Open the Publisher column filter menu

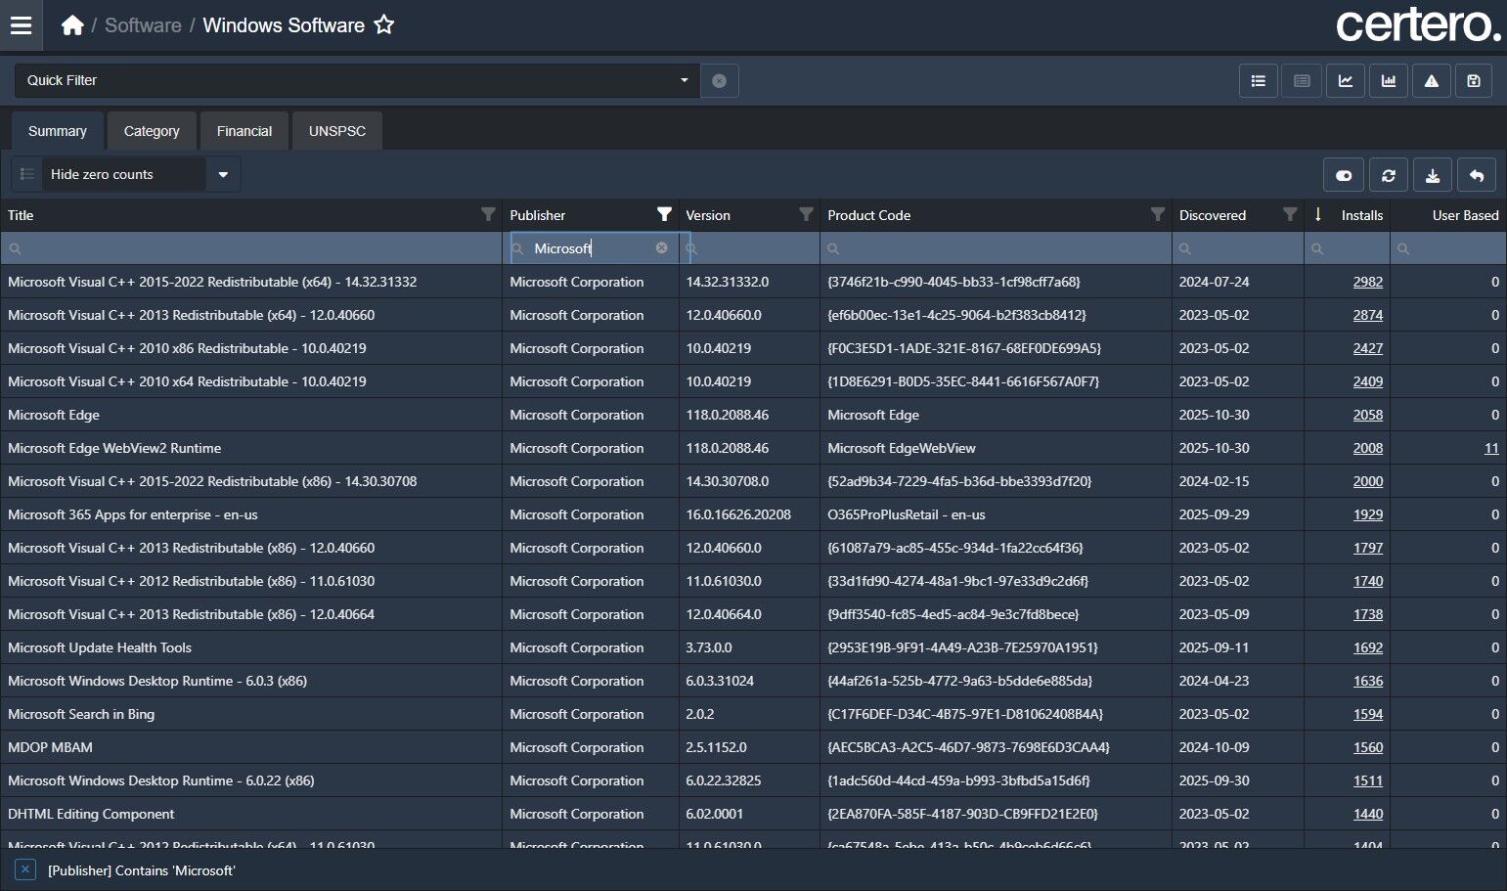point(664,214)
